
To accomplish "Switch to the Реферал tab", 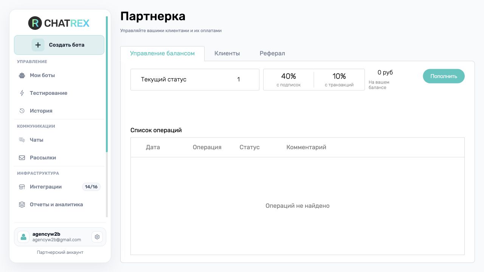I will [x=272, y=53].
